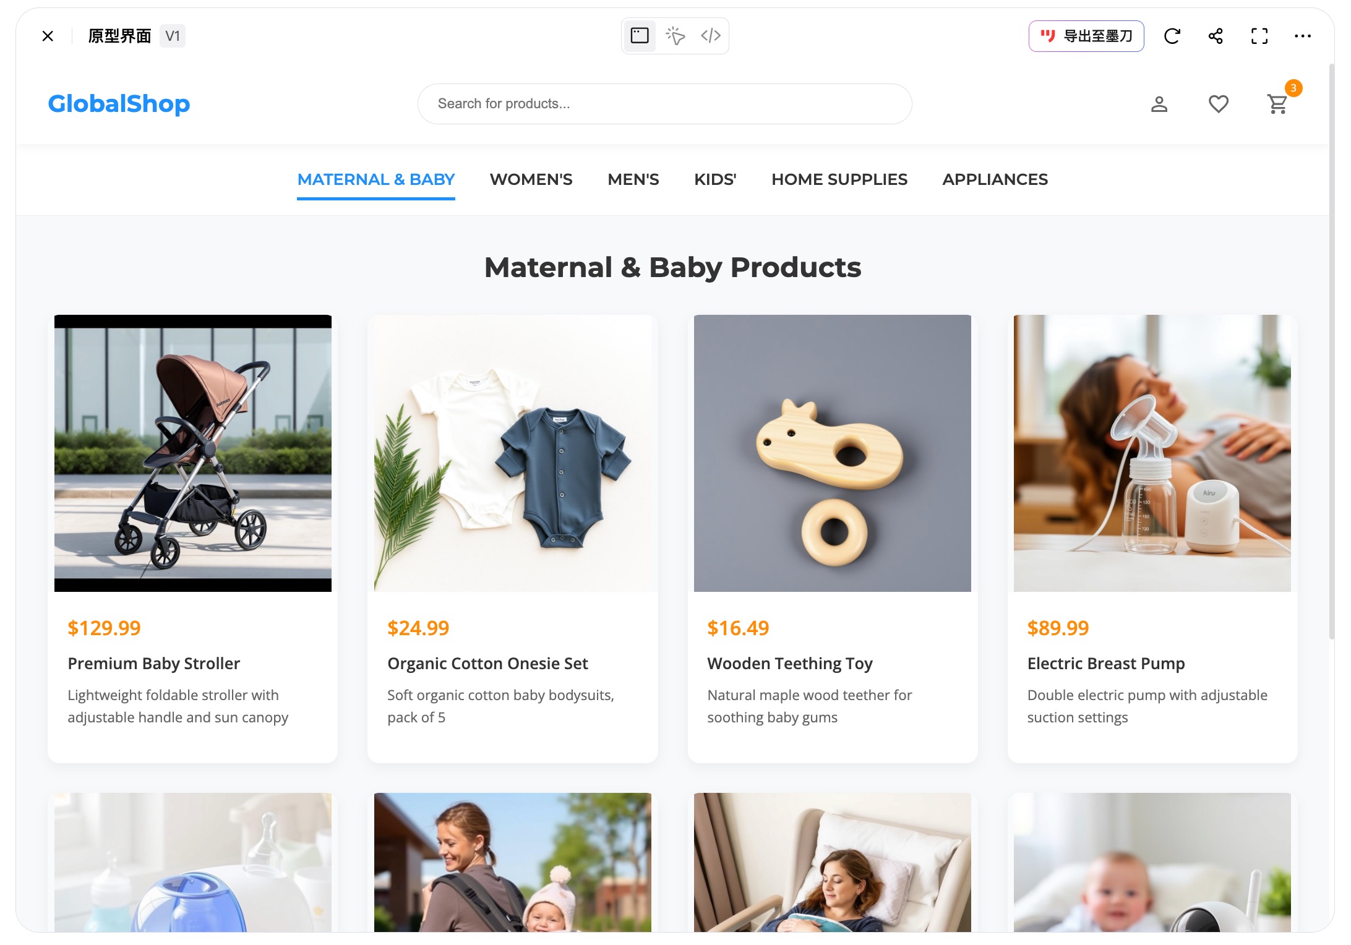This screenshot has width=1351, height=945.
Task: Open the three-dot more options menu
Action: click(1303, 36)
